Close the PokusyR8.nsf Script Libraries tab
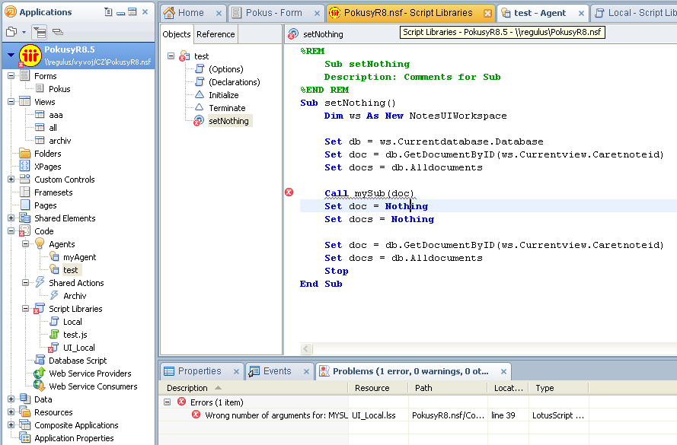677x445 pixels. point(487,13)
